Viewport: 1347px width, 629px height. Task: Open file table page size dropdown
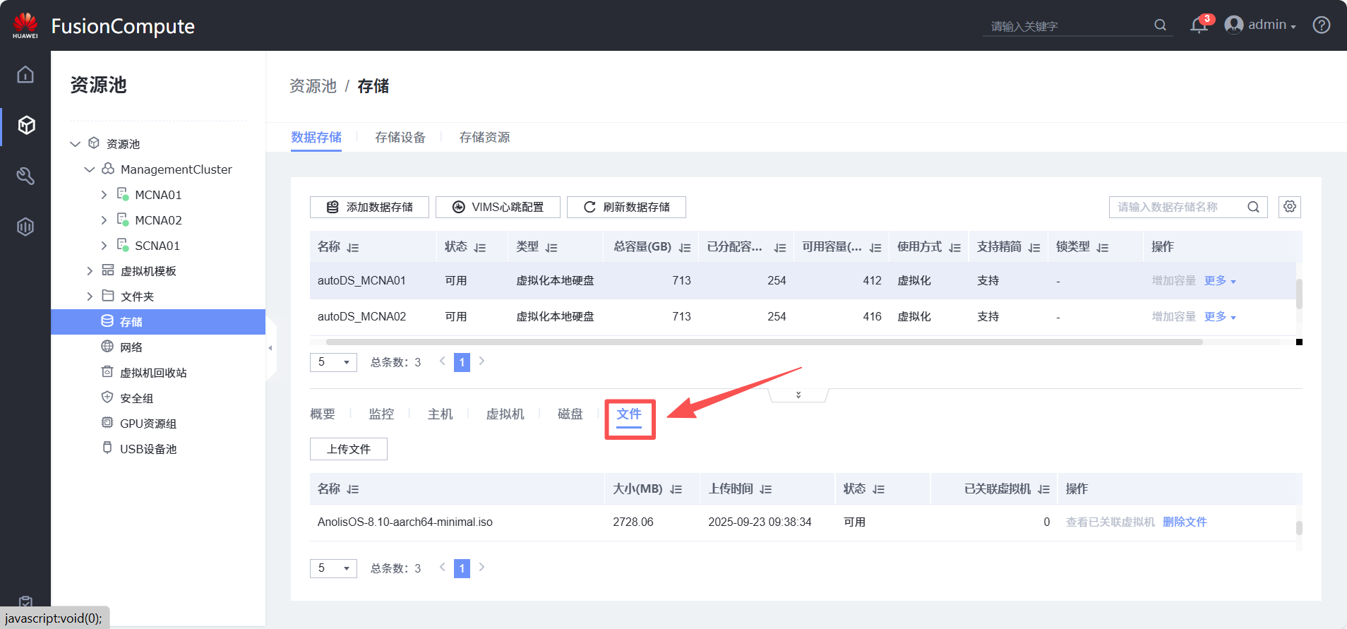coord(333,568)
